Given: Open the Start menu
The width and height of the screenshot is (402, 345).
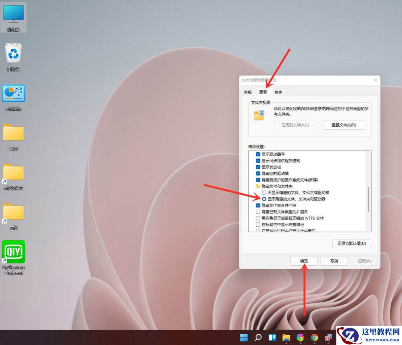Looking at the screenshot, I should [x=244, y=337].
